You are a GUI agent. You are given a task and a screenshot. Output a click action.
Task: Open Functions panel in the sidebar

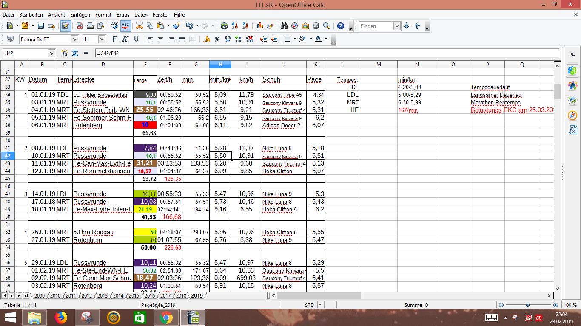pyautogui.click(x=572, y=130)
